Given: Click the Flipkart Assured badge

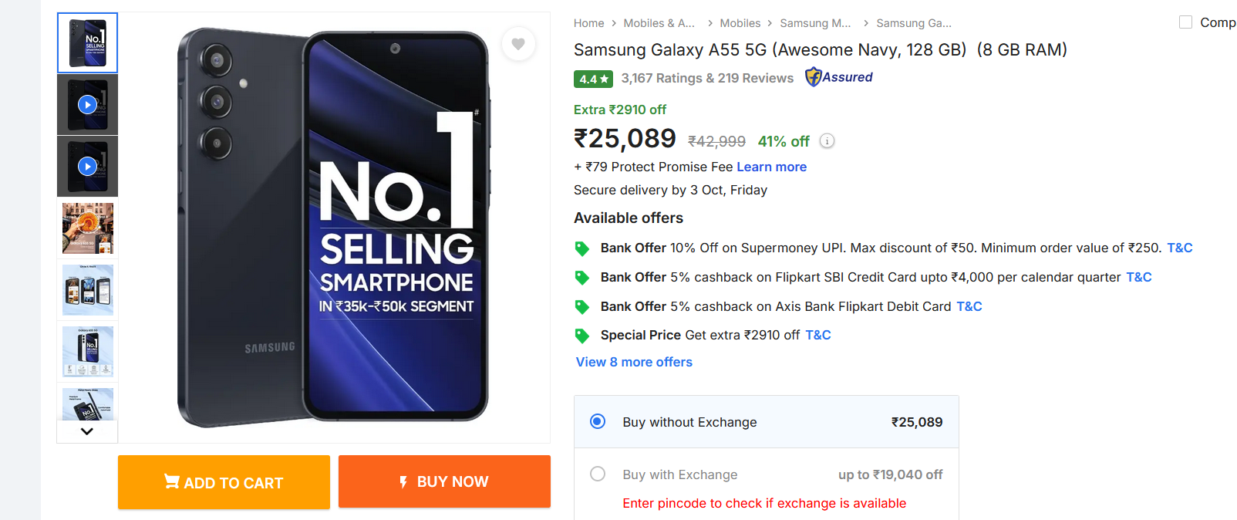Looking at the screenshot, I should point(839,77).
